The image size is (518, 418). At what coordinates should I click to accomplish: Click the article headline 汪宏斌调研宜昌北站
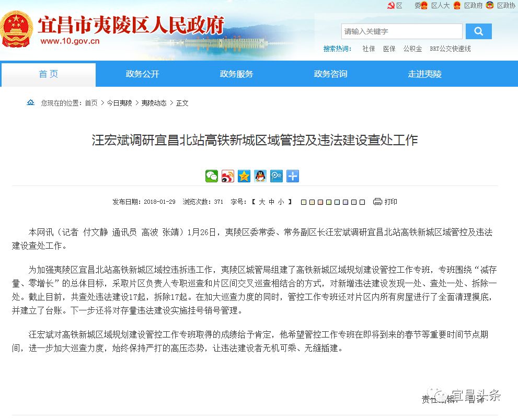pyautogui.click(x=255, y=141)
